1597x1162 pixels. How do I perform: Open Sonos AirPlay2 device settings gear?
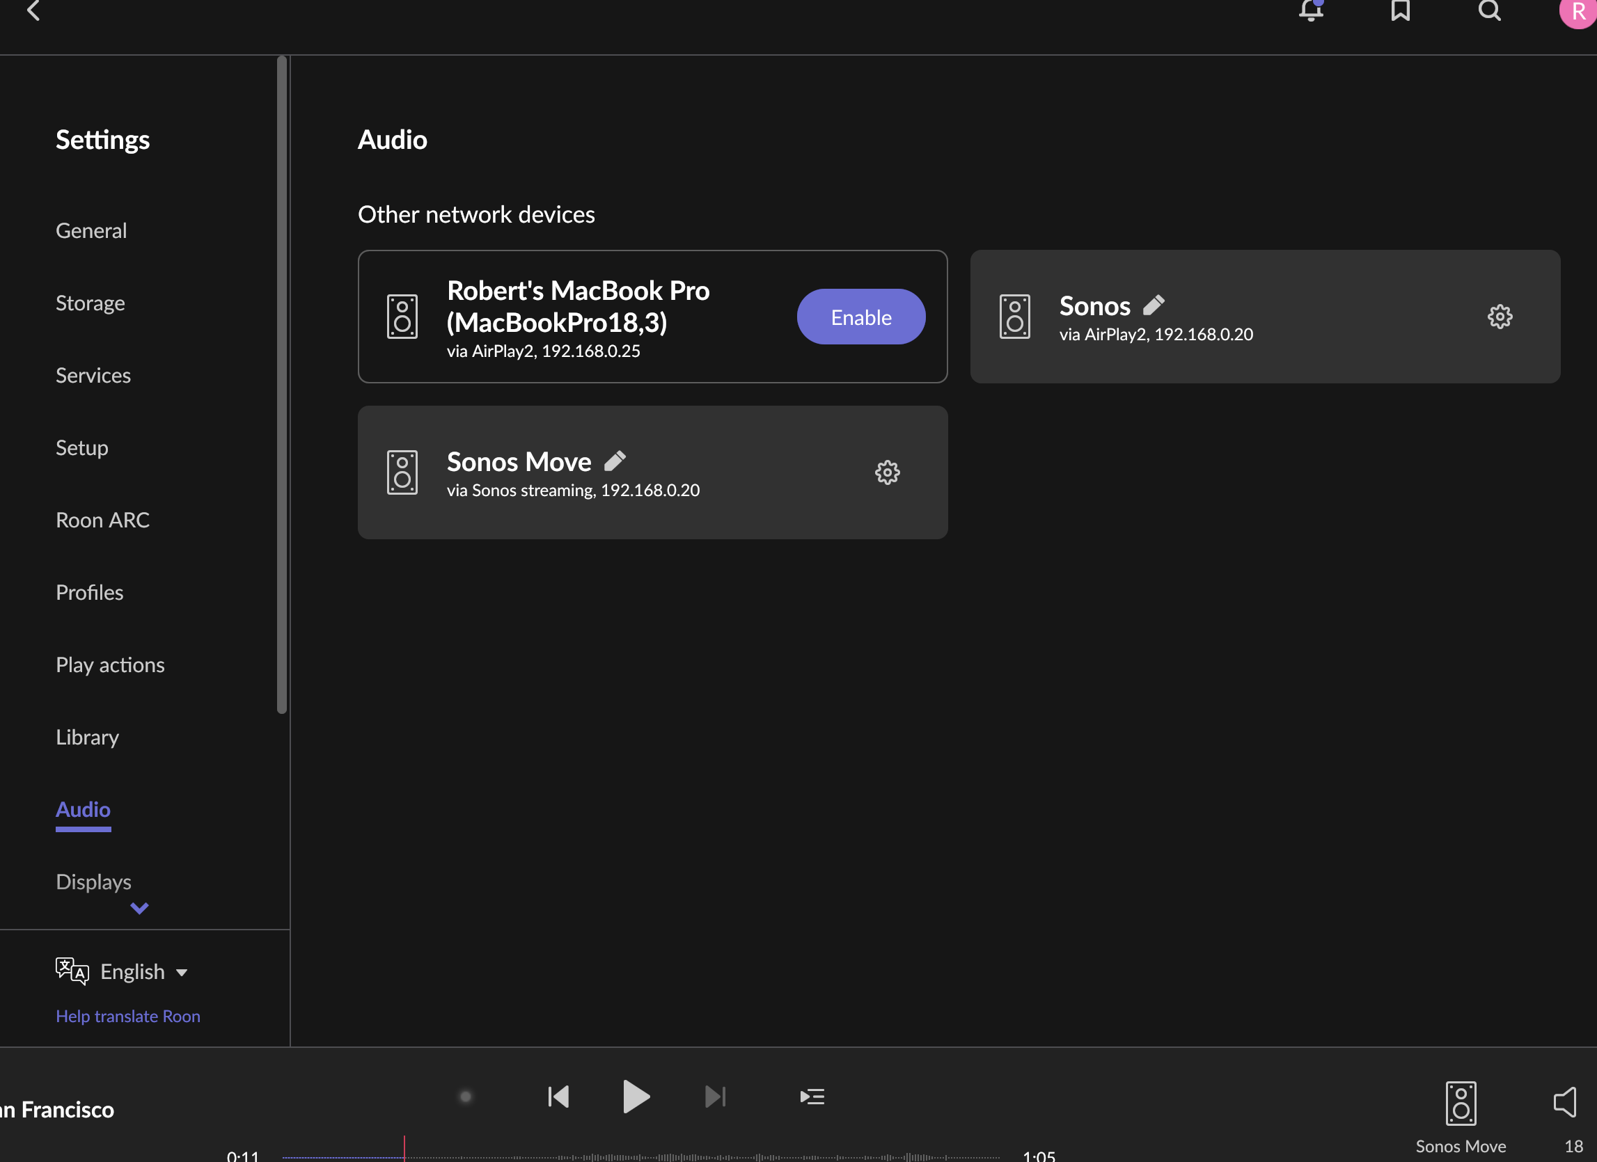tap(1500, 317)
